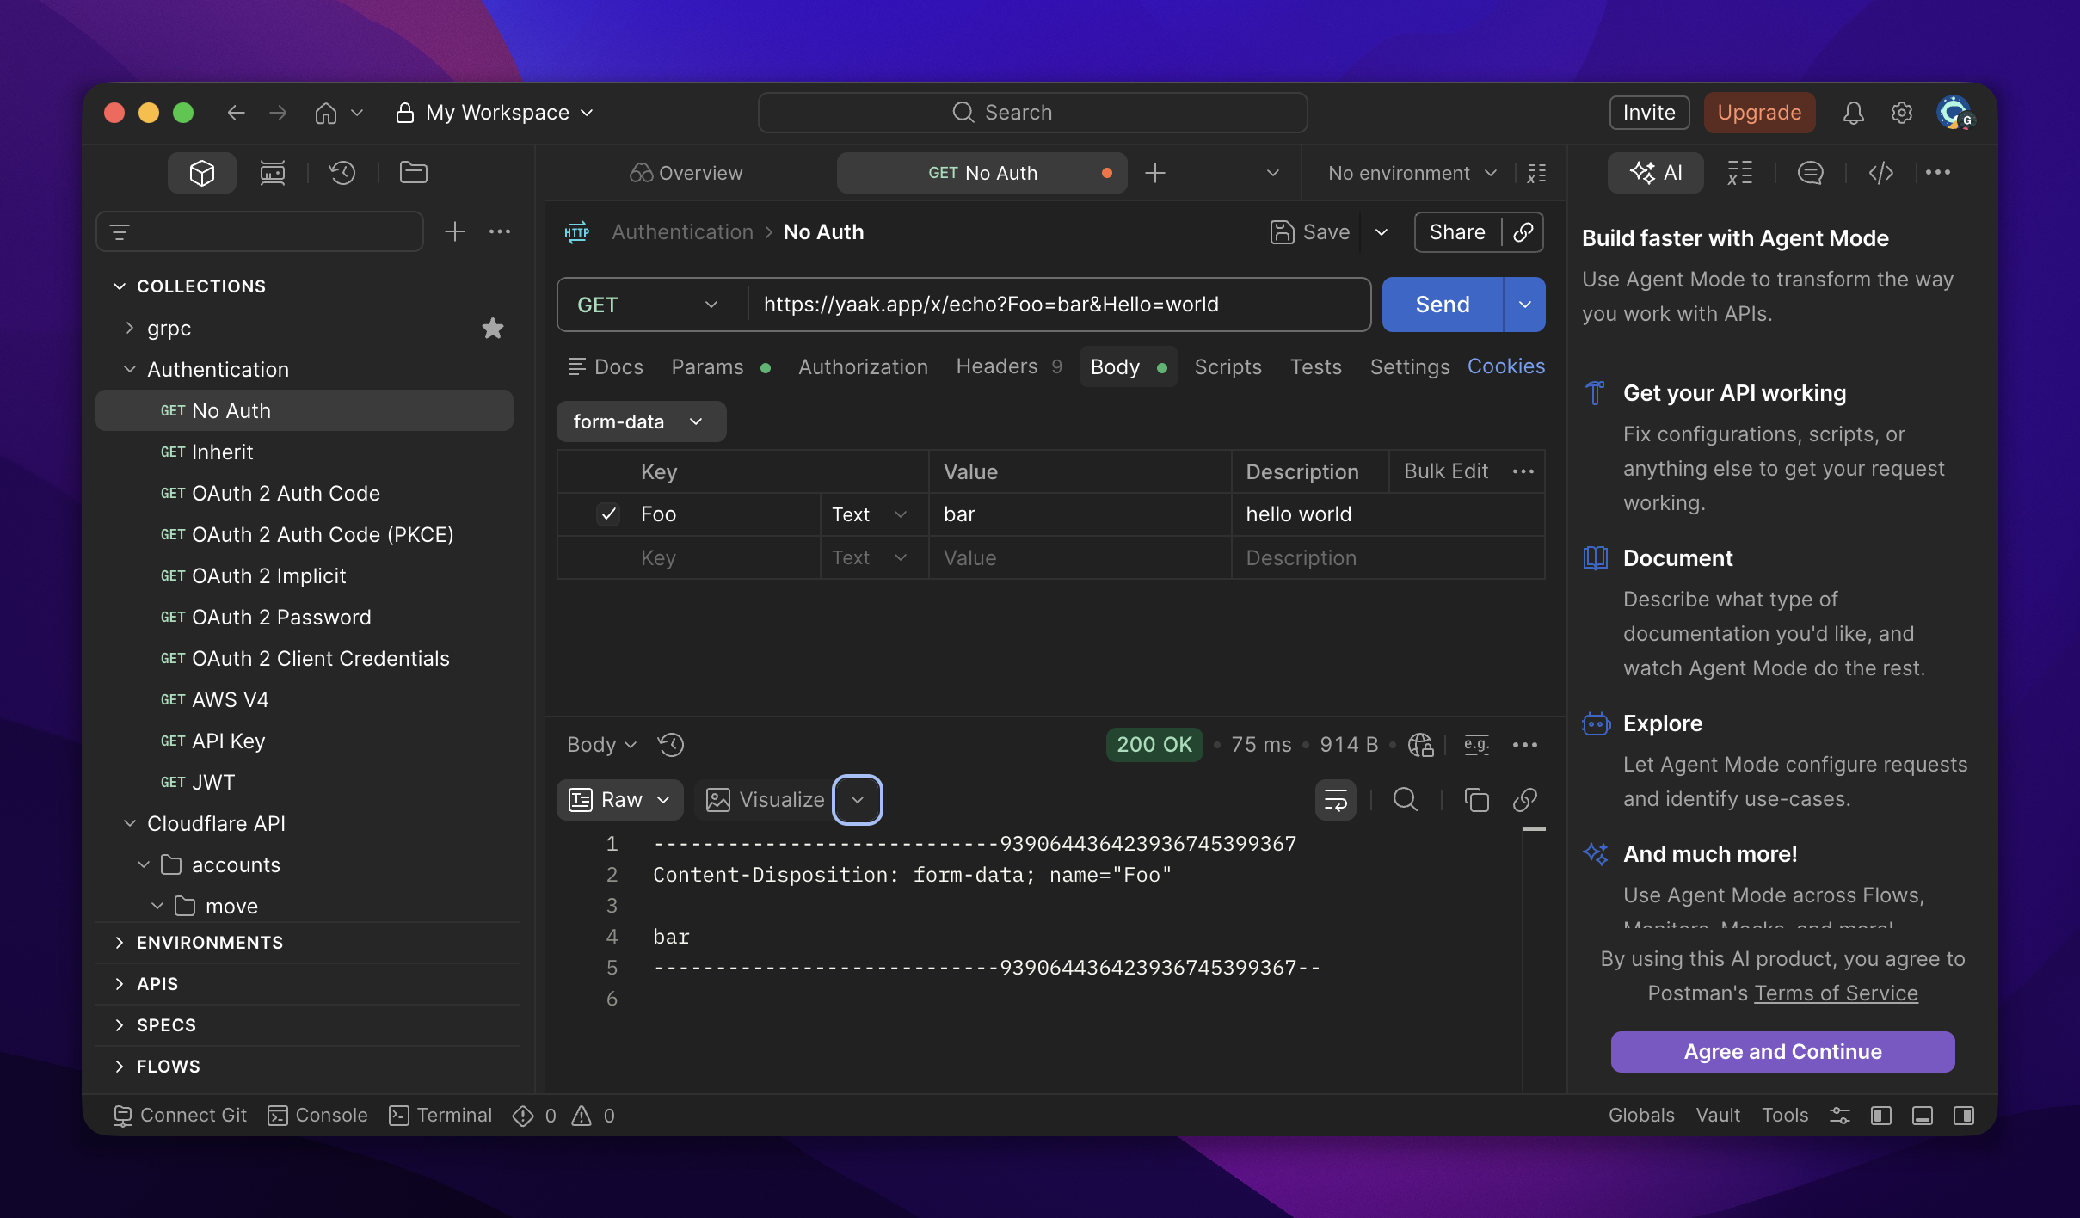Click the Upgrade button

(1759, 113)
